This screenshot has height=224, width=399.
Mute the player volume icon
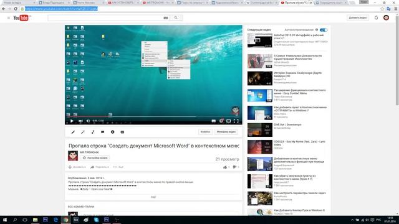[x=88, y=121]
